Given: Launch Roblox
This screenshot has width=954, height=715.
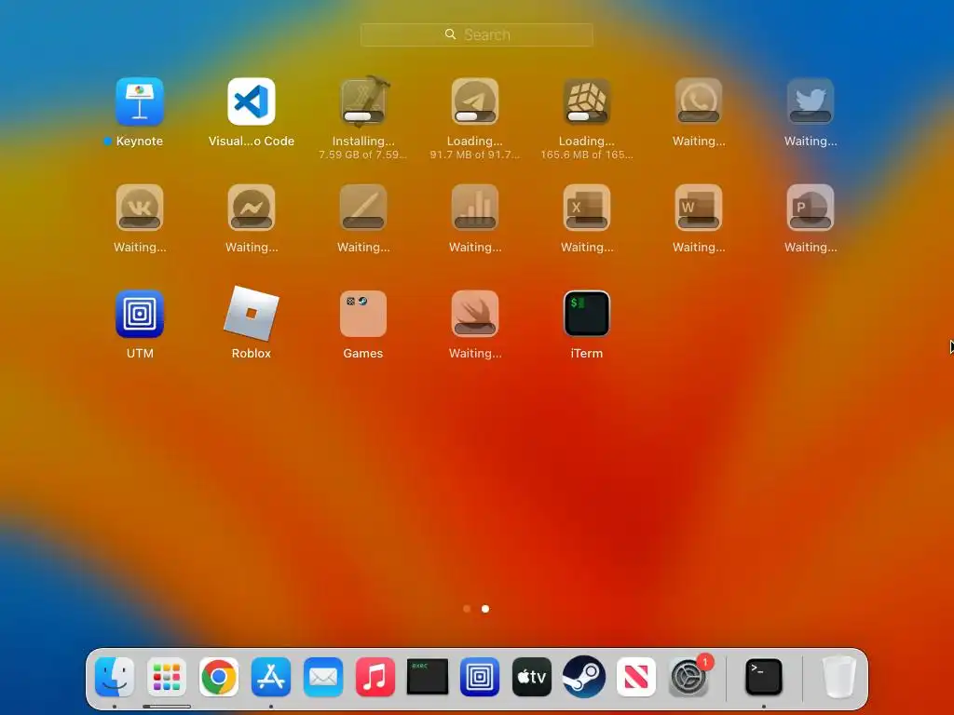Looking at the screenshot, I should coord(252,314).
